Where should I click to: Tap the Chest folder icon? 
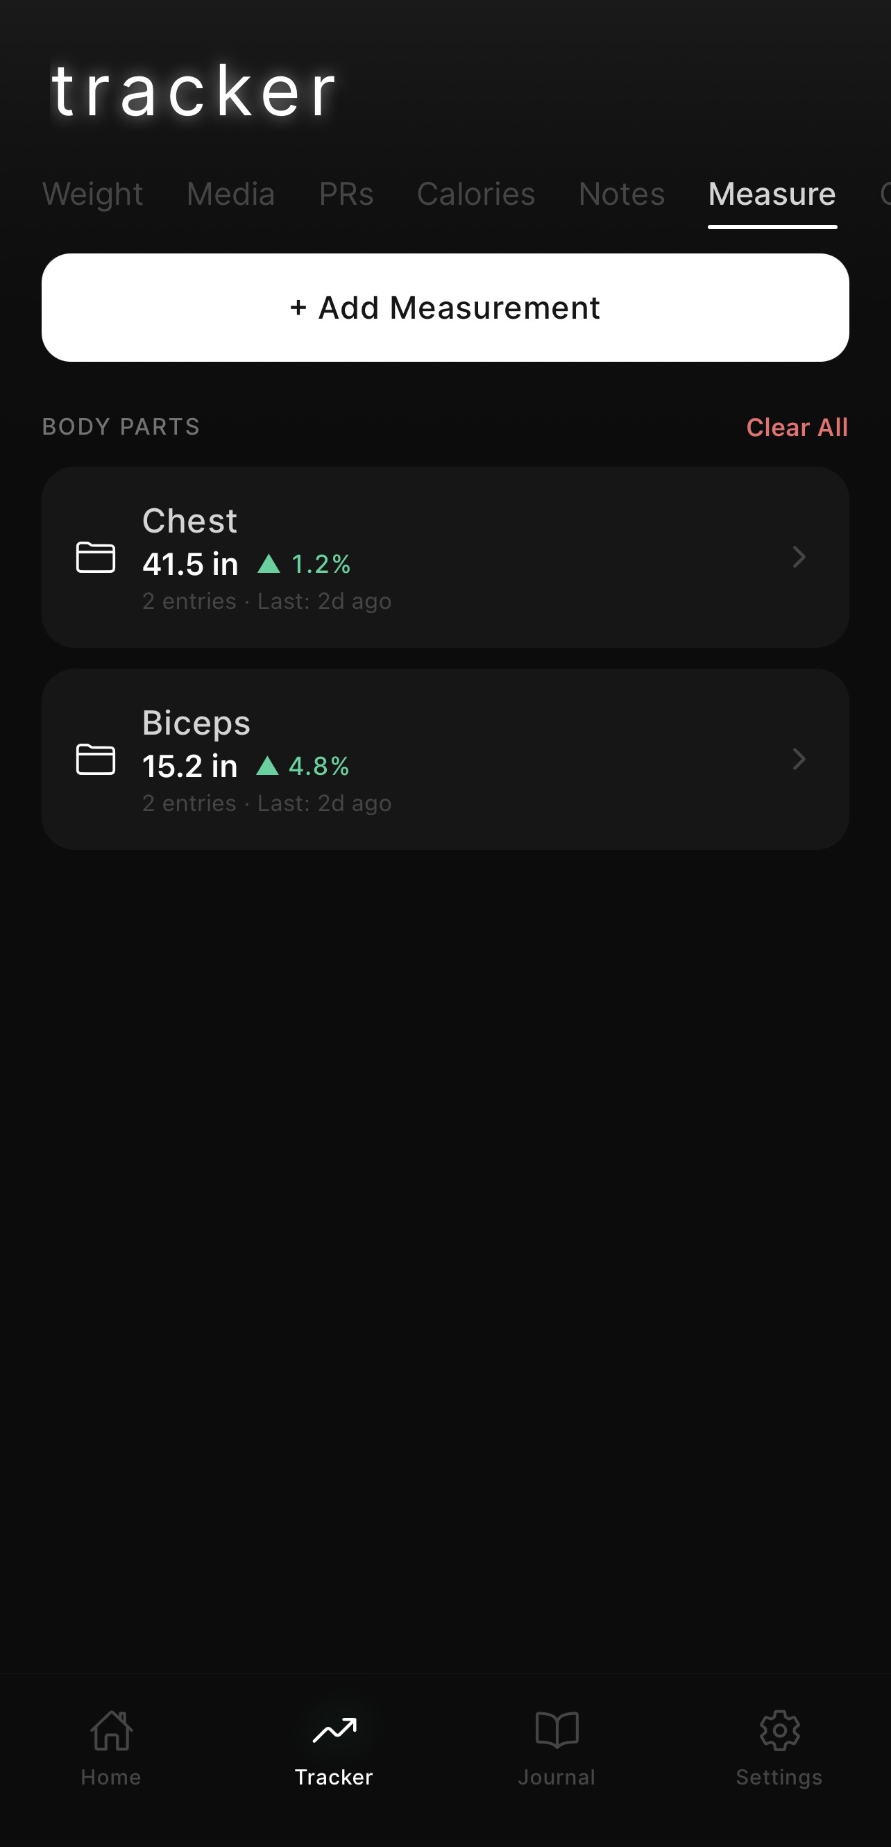click(96, 558)
